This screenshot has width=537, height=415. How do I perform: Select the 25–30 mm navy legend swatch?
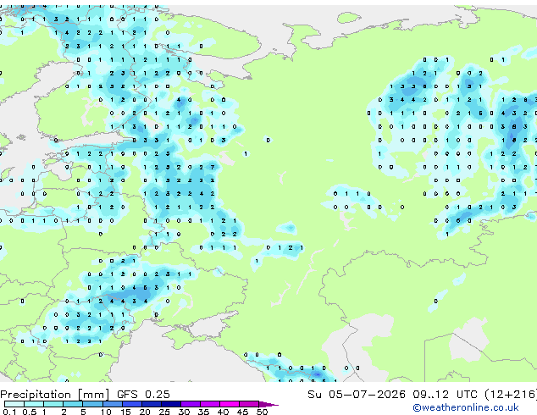coord(171,404)
